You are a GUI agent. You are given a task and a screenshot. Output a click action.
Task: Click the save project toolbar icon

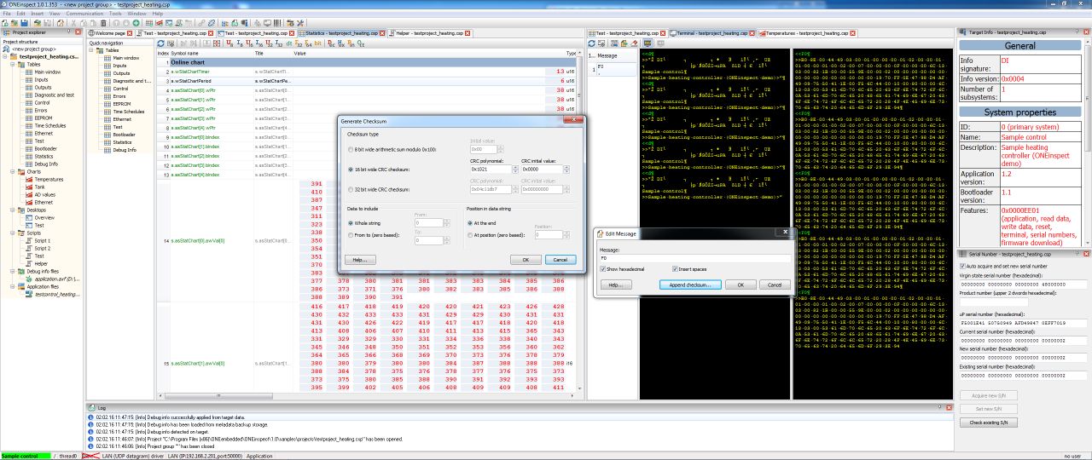24,22
